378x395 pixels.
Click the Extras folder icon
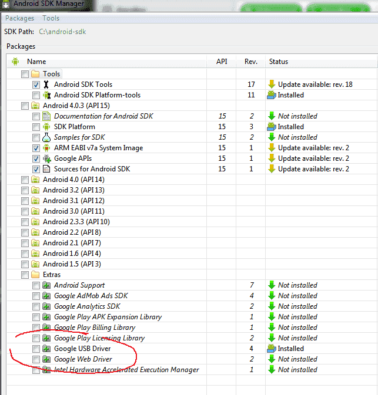tap(35, 275)
